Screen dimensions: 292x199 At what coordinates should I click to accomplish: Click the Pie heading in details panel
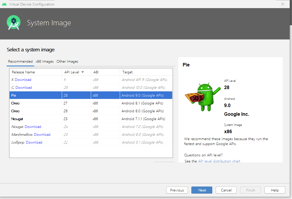click(186, 65)
